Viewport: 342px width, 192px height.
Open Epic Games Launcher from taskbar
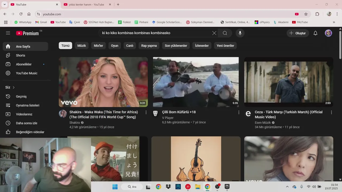(227, 187)
